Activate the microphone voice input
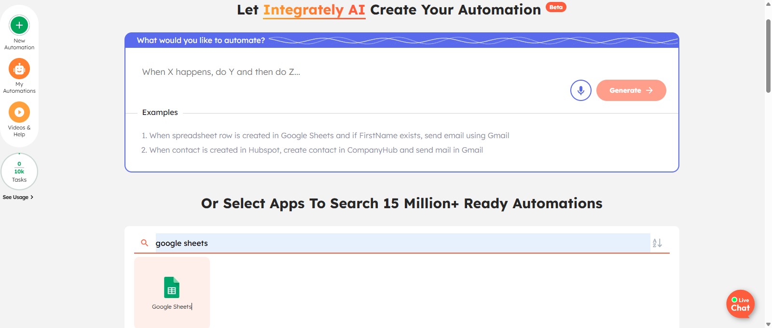The image size is (772, 328). pos(580,90)
